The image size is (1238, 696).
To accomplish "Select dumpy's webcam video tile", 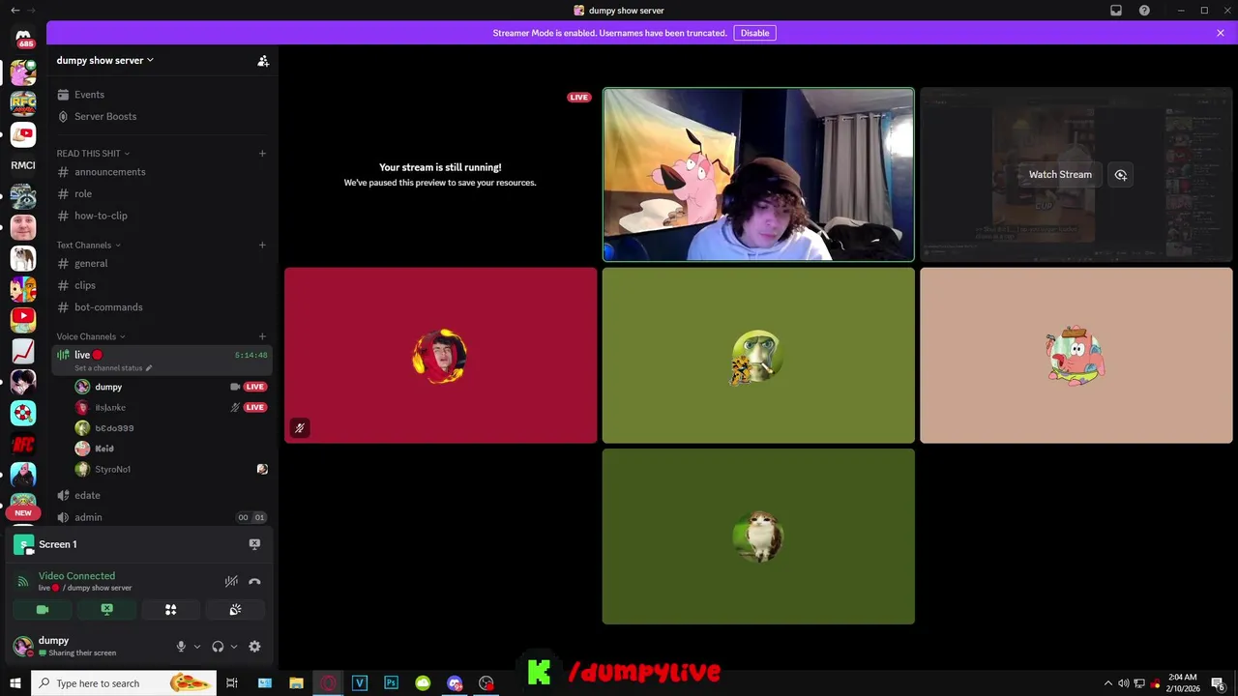I will click(x=758, y=175).
